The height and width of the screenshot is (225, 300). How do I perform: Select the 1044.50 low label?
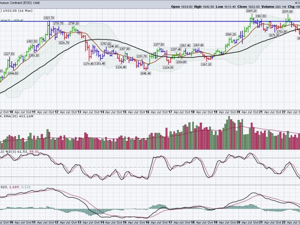coord(13,73)
